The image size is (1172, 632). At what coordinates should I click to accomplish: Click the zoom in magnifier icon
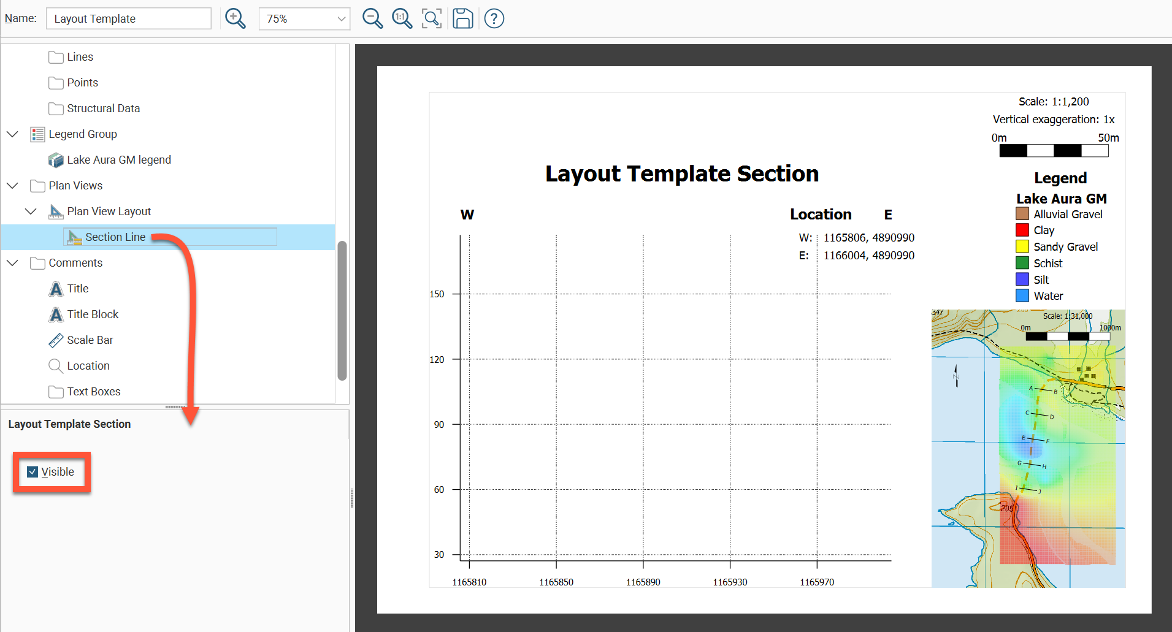pyautogui.click(x=235, y=18)
